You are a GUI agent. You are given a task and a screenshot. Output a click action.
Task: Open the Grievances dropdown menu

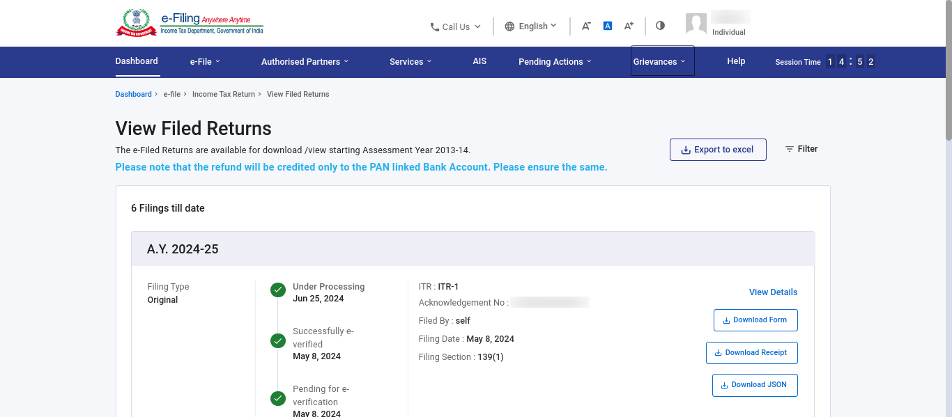(662, 61)
